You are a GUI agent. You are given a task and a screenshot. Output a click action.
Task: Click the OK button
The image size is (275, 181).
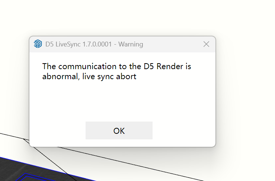[119, 130]
